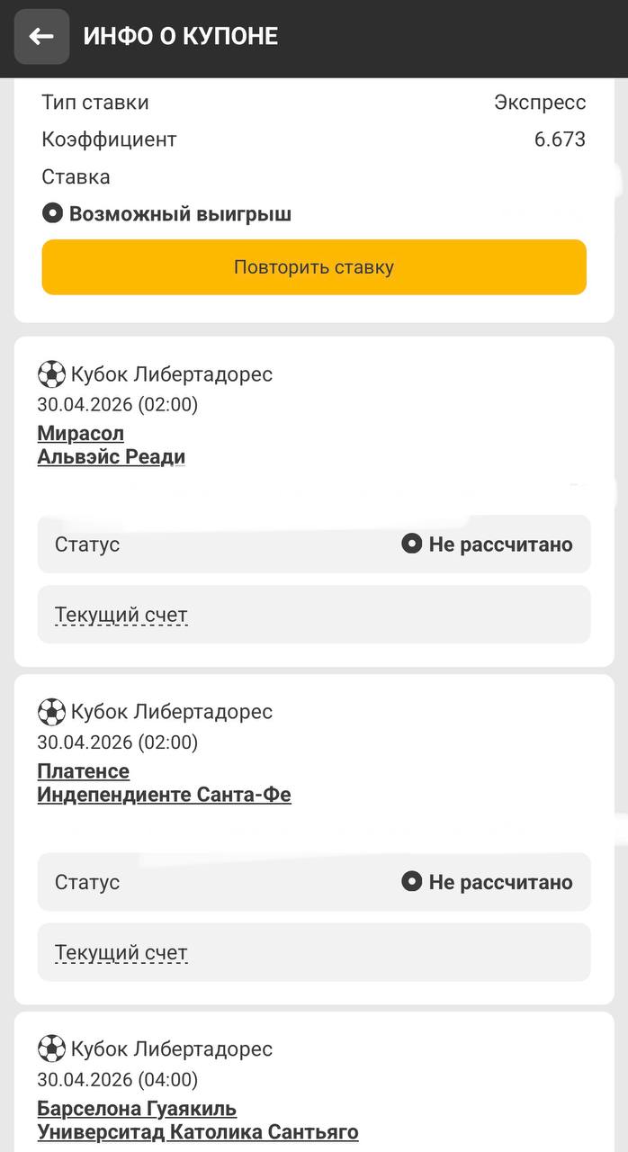This screenshot has height=1152, width=628.
Task: Click the soccer ball icon in Платенсе match card
Action: click(x=51, y=712)
